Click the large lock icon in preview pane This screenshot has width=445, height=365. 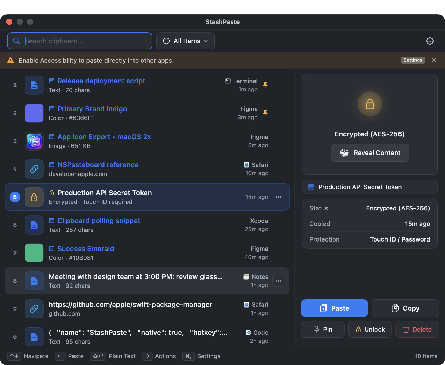pyautogui.click(x=370, y=104)
